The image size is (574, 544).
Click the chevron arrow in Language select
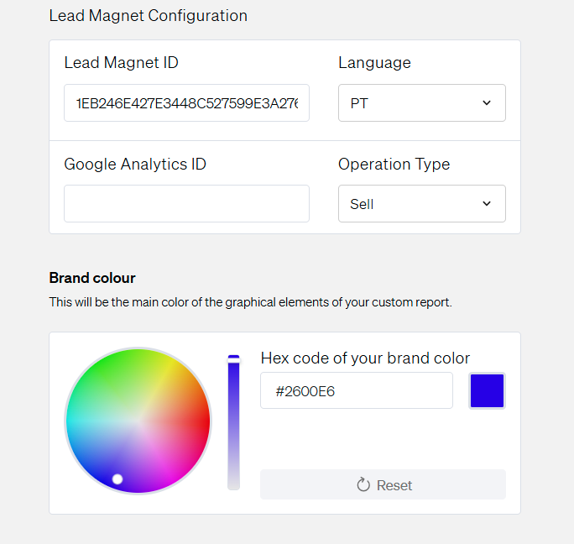click(x=487, y=103)
